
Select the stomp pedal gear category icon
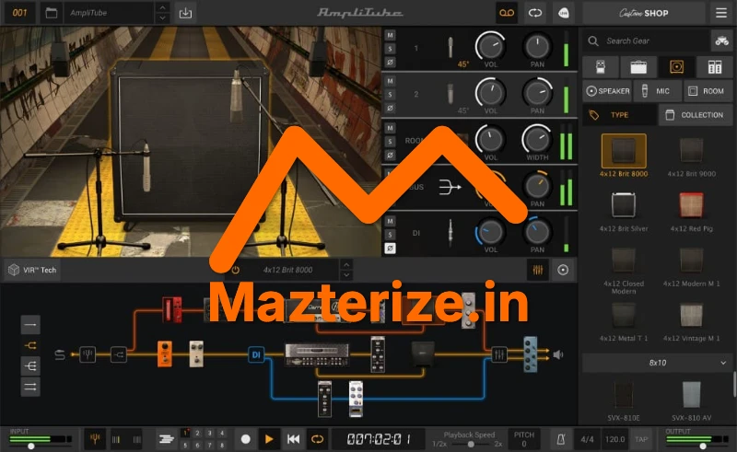pyautogui.click(x=601, y=67)
